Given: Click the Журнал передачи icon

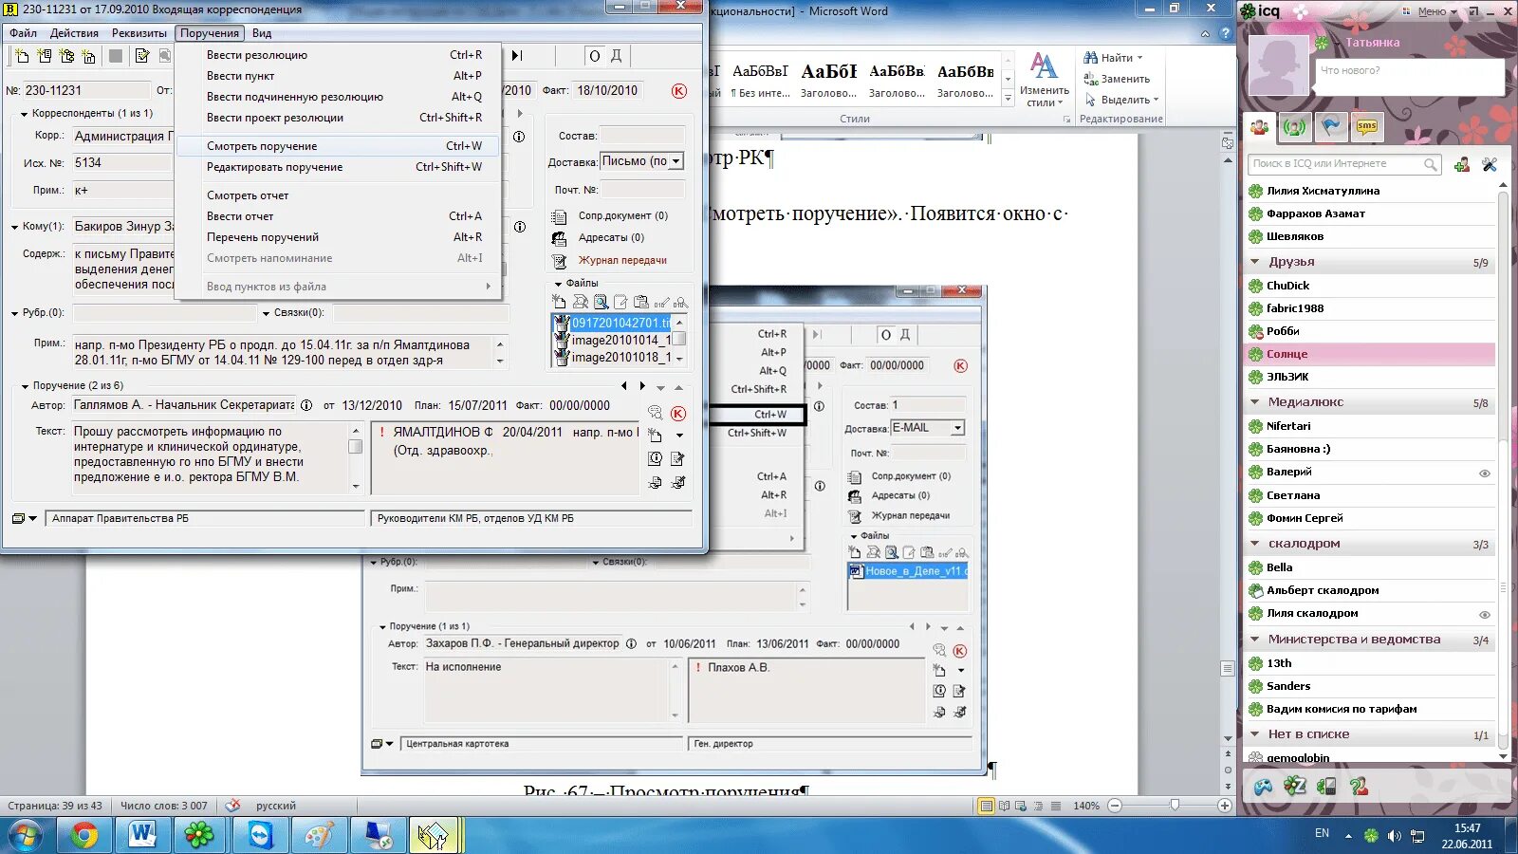Looking at the screenshot, I should click(560, 261).
